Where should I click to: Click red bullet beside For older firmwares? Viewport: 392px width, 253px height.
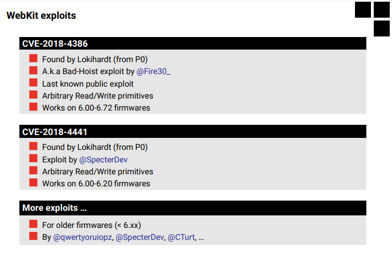pos(33,224)
